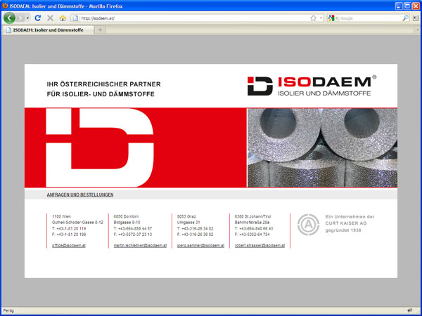This screenshot has width=422, height=316.
Task: Click the Firefox icon in the title bar
Action: click(5, 6)
